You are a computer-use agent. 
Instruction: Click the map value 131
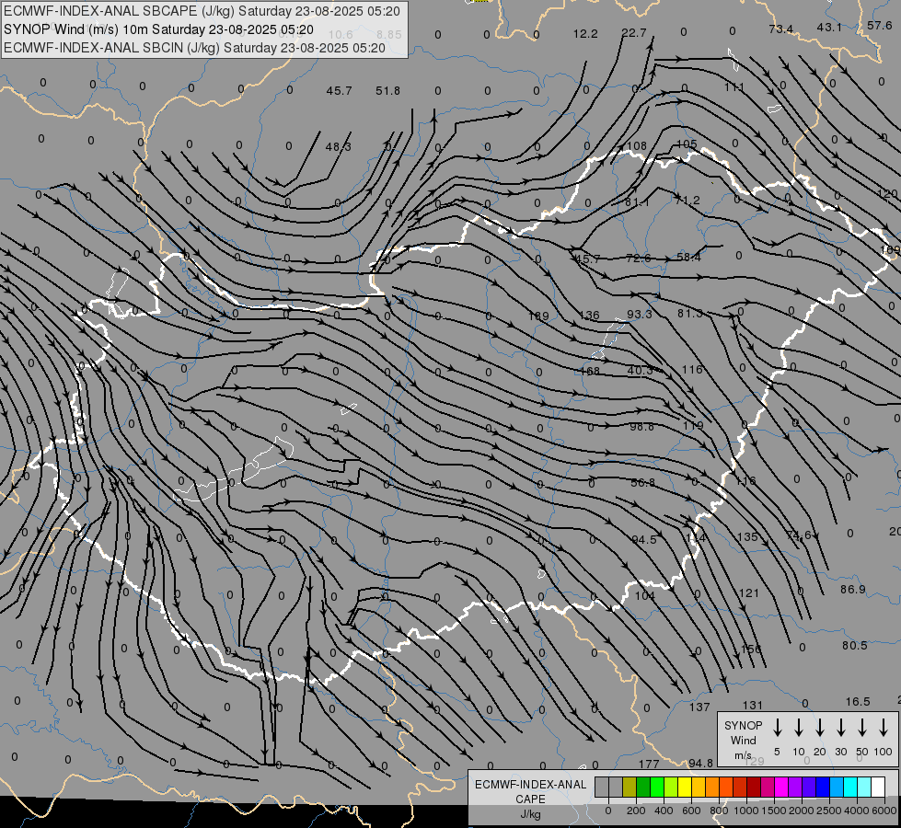752,706
